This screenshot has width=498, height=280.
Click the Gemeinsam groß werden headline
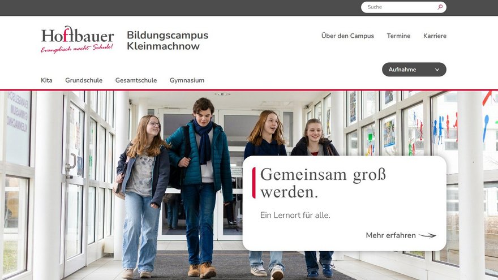(323, 183)
